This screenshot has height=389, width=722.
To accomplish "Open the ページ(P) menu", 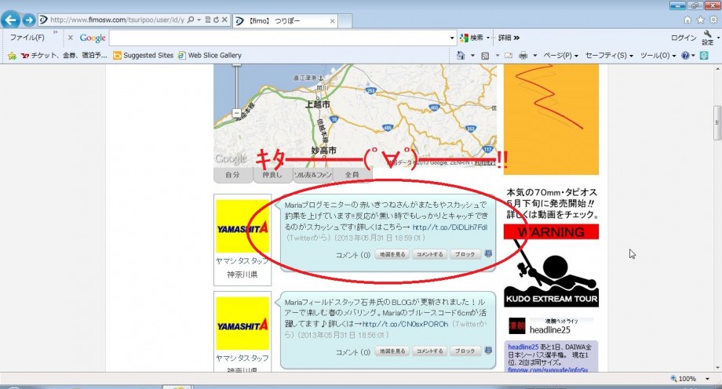I will pyautogui.click(x=560, y=55).
